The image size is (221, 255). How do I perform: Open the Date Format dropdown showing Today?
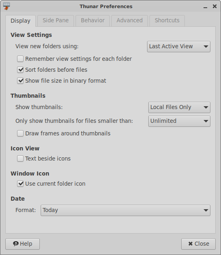(x=126, y=210)
